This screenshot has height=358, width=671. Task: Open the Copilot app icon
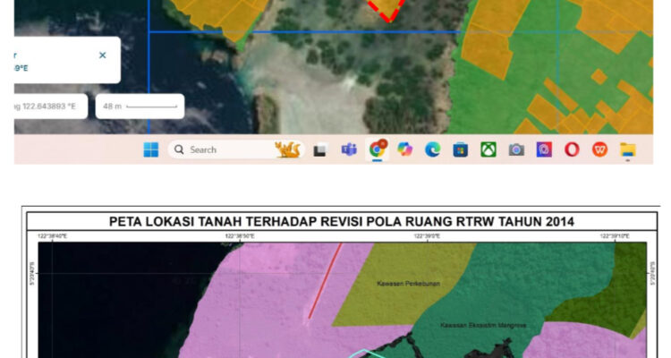[404, 149]
